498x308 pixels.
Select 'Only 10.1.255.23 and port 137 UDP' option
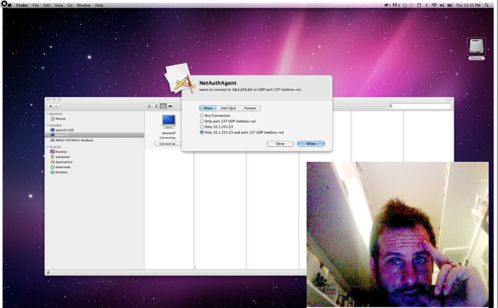pyautogui.click(x=202, y=132)
